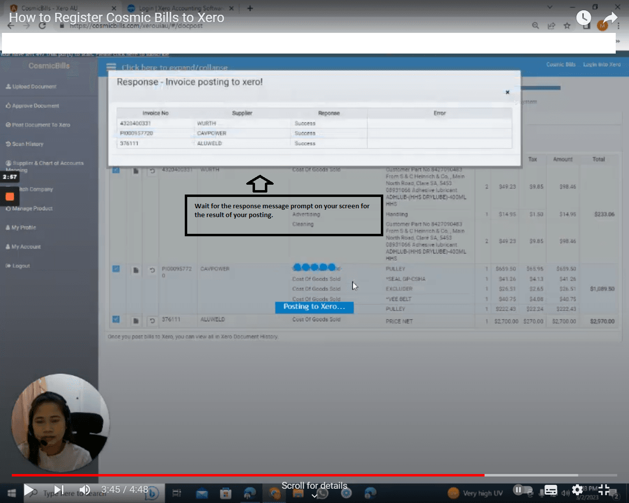Click the share page icon in address bar
The width and height of the screenshot is (629, 503).
(x=551, y=26)
